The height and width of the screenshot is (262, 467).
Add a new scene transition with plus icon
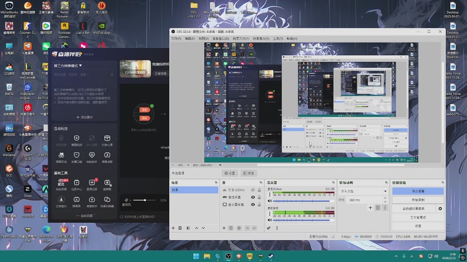[x=370, y=208]
